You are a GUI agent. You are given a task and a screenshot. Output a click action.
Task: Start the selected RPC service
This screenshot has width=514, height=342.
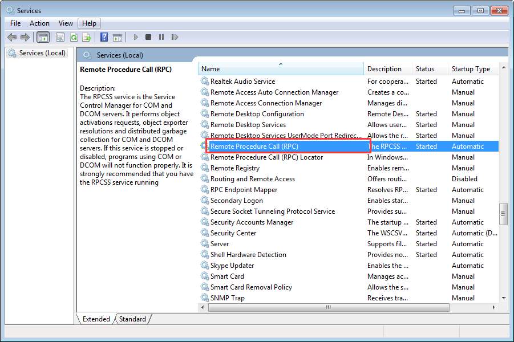(x=135, y=36)
